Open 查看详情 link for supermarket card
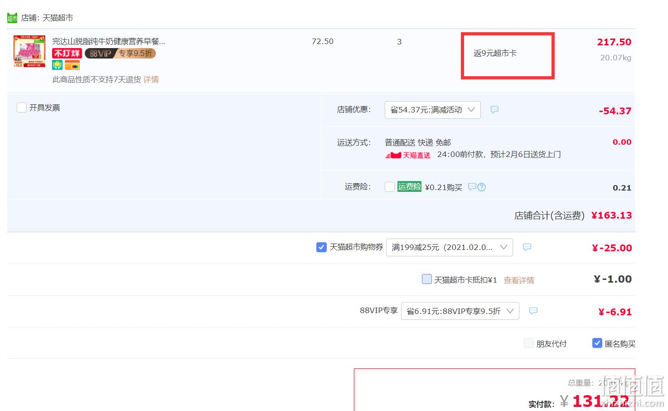This screenshot has width=668, height=411. pyautogui.click(x=519, y=280)
